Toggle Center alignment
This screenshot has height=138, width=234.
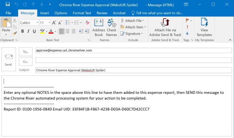pyautogui.click(x=68, y=31)
